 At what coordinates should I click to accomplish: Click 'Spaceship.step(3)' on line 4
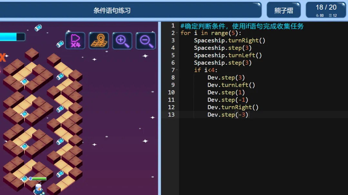point(223,48)
